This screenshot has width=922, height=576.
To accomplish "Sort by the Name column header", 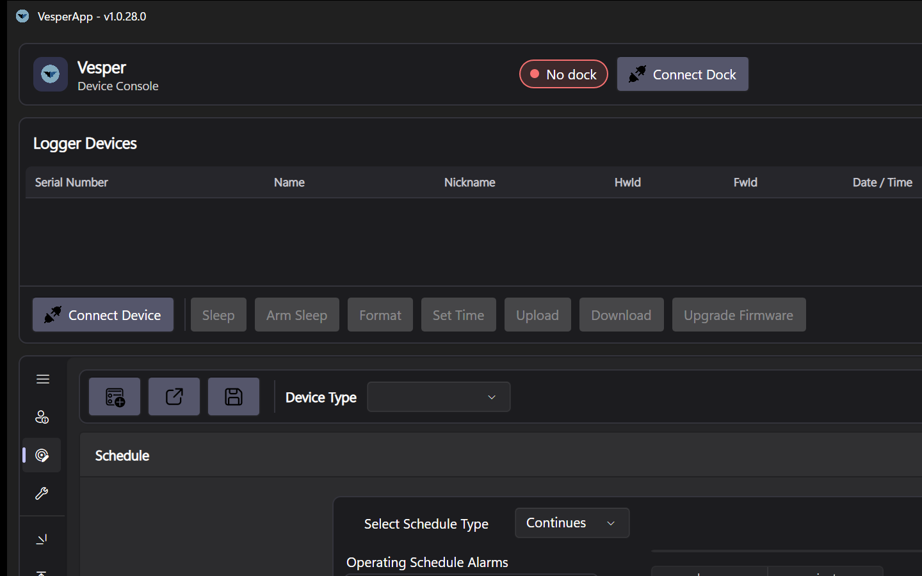I will pyautogui.click(x=289, y=182).
